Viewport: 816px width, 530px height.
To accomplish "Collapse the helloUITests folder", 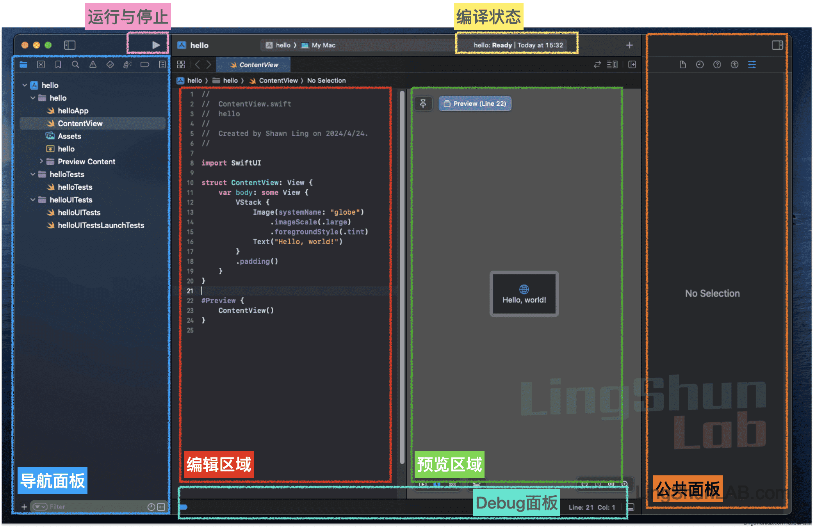I will click(x=33, y=199).
